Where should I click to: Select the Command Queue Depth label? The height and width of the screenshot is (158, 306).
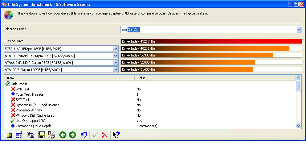pyautogui.click(x=33, y=126)
